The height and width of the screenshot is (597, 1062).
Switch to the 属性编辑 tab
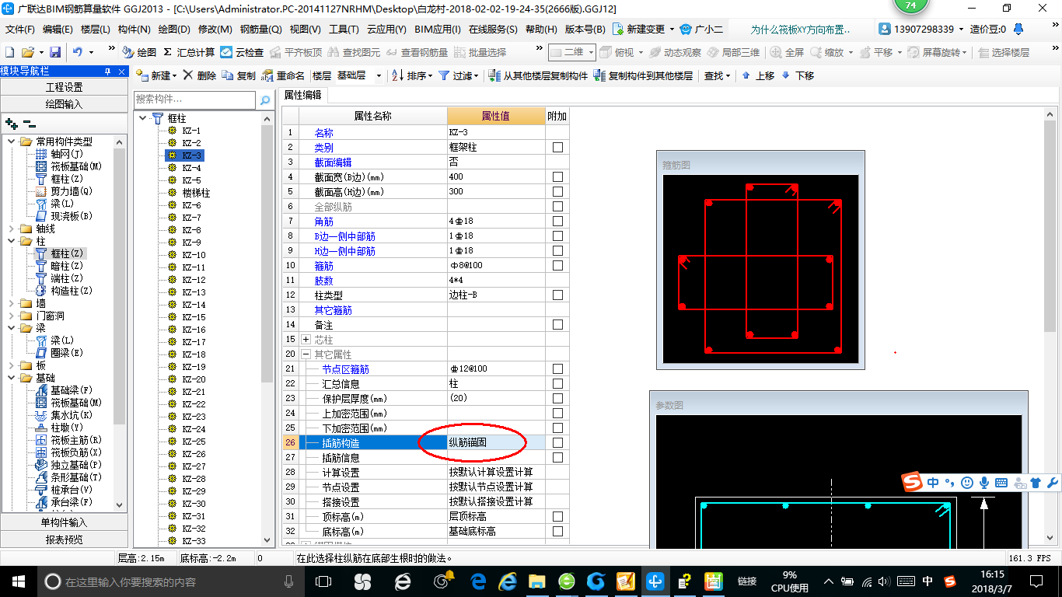pyautogui.click(x=302, y=95)
